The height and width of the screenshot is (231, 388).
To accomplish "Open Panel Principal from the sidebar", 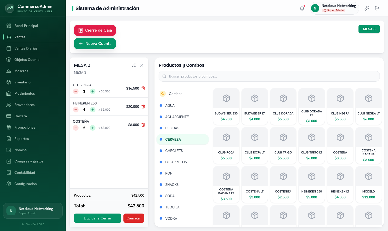I will click(33, 26).
